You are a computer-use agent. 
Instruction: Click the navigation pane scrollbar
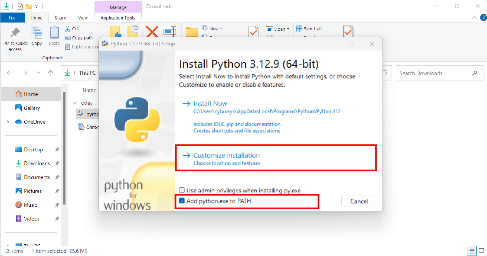coord(64,148)
